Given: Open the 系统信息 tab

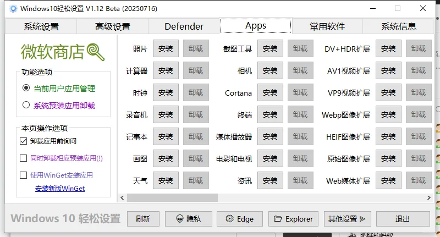Looking at the screenshot, I should click(398, 26).
